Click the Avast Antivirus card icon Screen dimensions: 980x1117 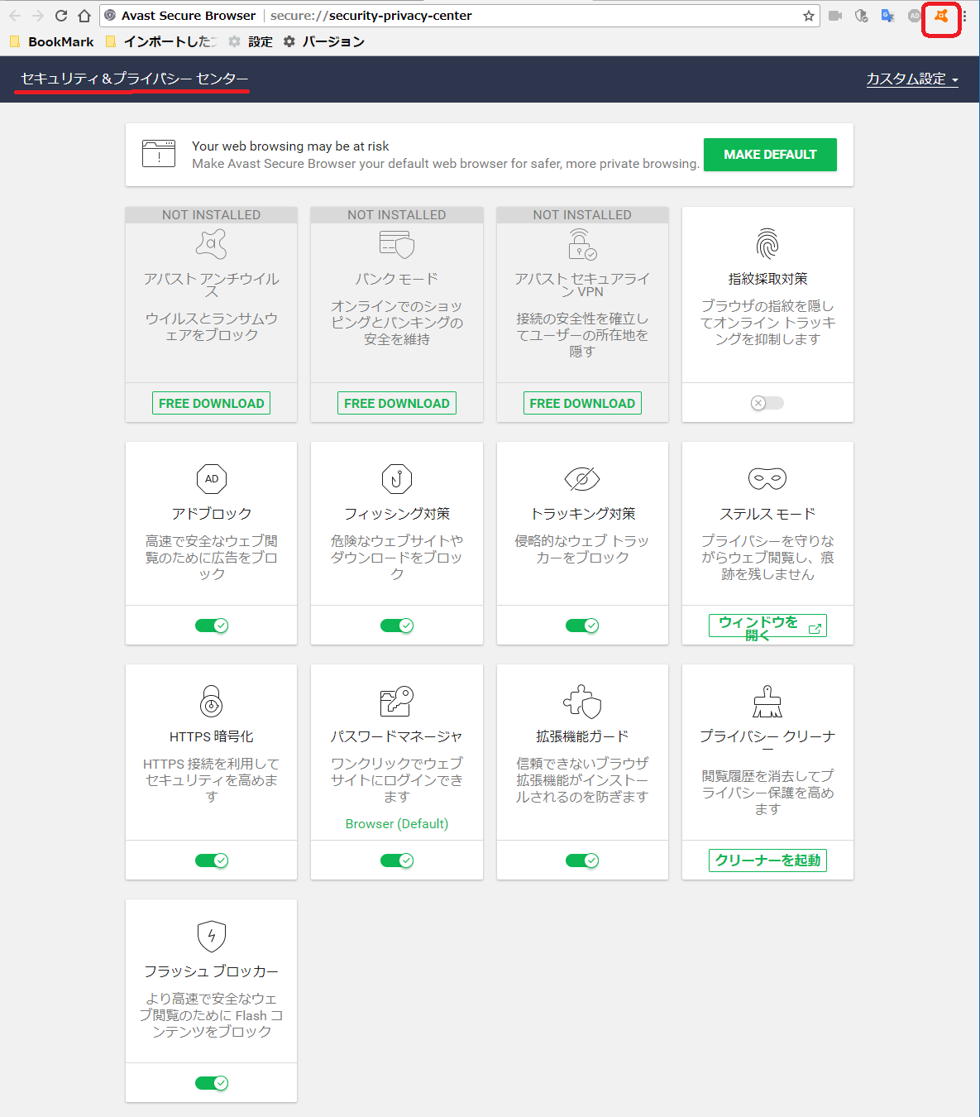(212, 243)
